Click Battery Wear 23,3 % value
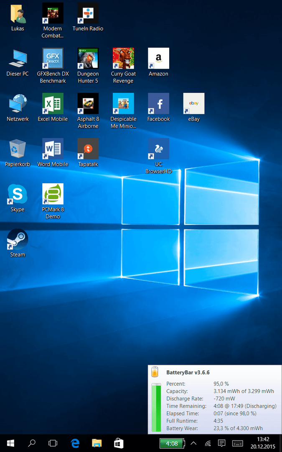This screenshot has height=452, width=282. pyautogui.click(x=238, y=429)
